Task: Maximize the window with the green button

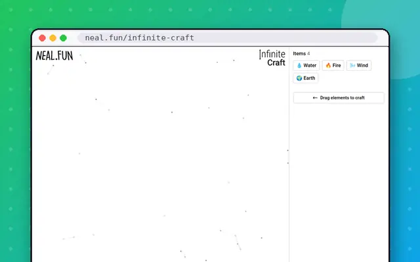Action: click(63, 38)
